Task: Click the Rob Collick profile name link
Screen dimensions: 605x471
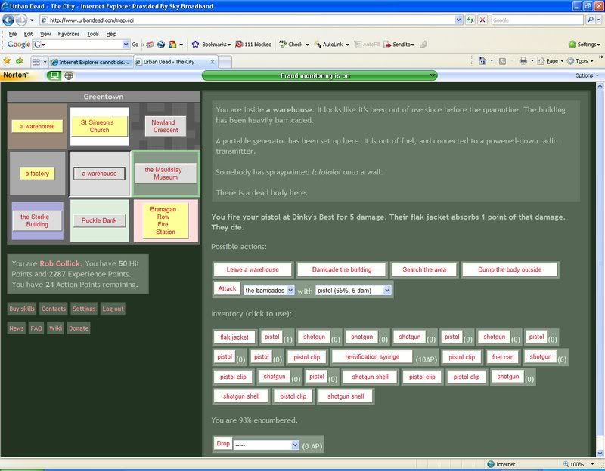Action: [60, 264]
